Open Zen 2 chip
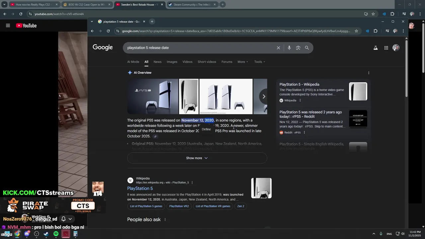Viewport: 425px width, 239px height. click(241, 206)
